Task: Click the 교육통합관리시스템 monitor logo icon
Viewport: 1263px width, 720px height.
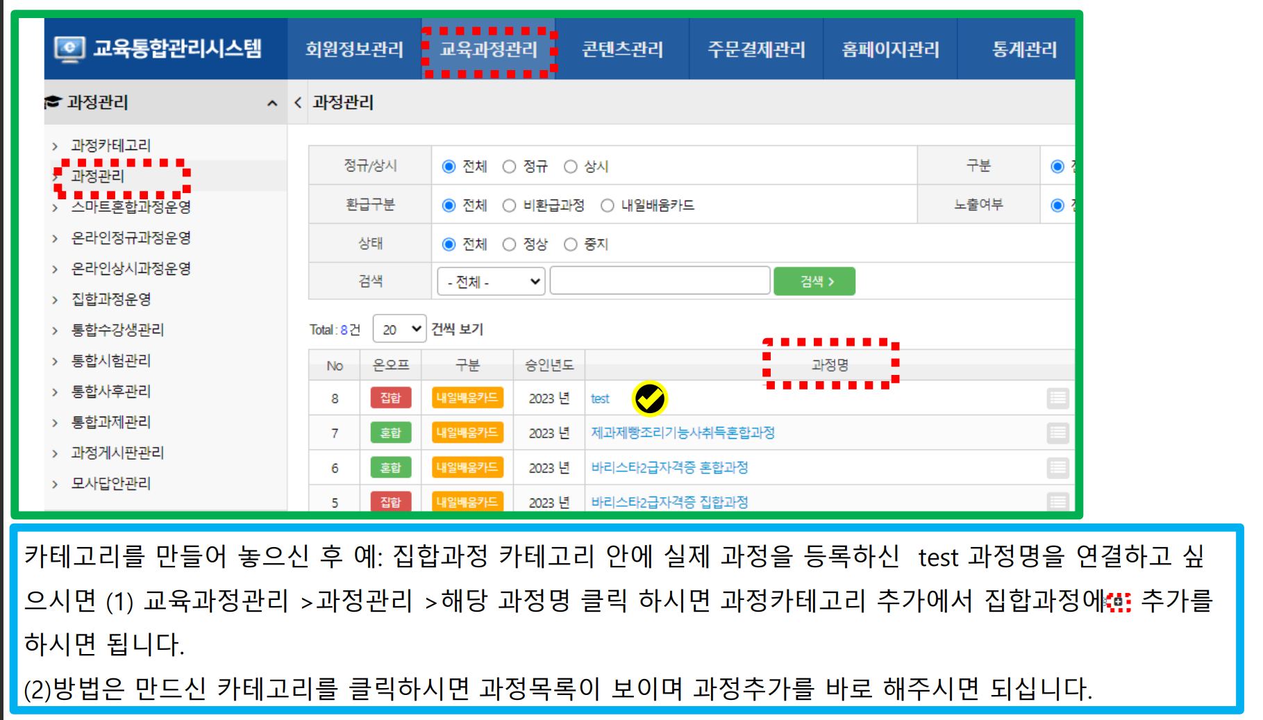Action: click(69, 49)
